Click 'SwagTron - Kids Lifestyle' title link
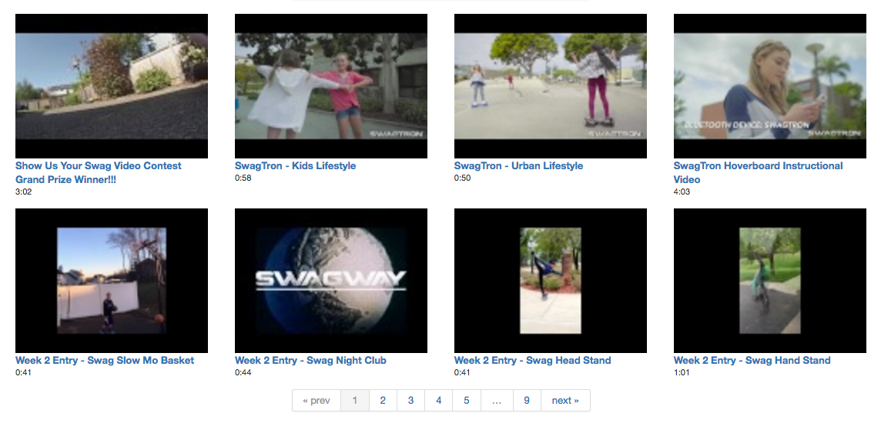The width and height of the screenshot is (881, 423). pyautogui.click(x=295, y=166)
